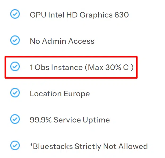Click the Location Europe feature text
The image size is (165, 158).
click(60, 94)
